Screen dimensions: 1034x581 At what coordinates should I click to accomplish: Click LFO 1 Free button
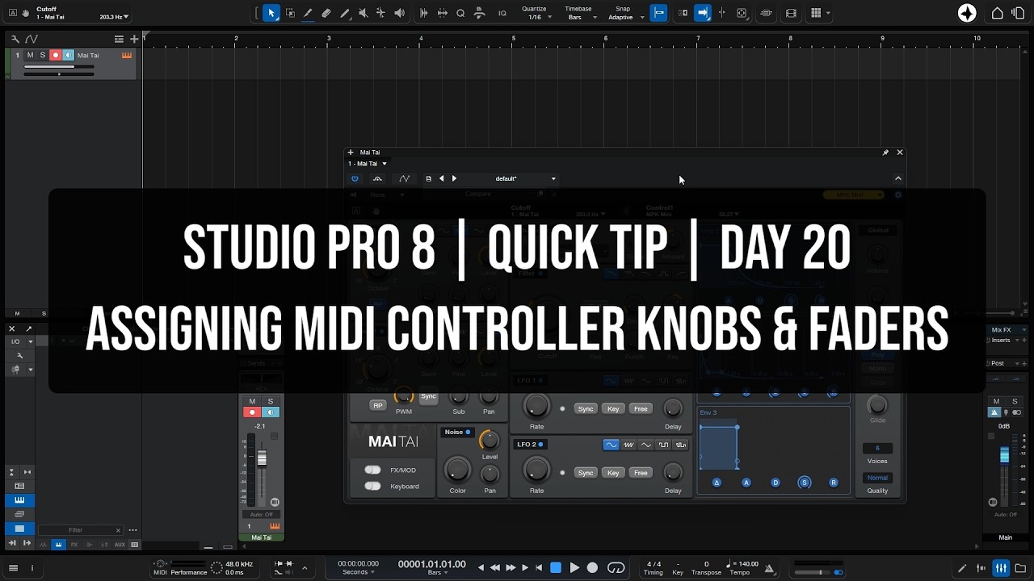point(641,409)
